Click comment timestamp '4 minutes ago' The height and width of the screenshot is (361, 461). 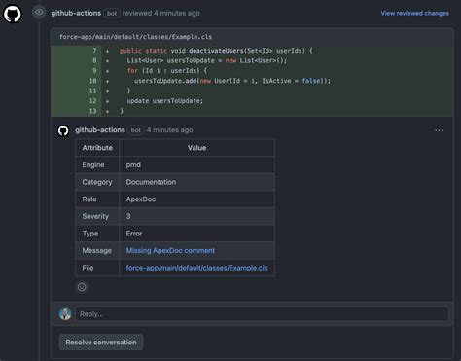tap(169, 130)
